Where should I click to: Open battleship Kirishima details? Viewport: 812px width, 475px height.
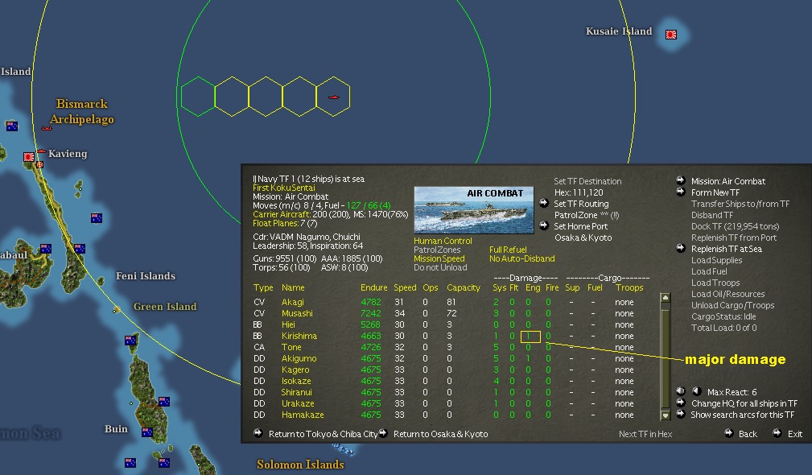click(x=299, y=337)
